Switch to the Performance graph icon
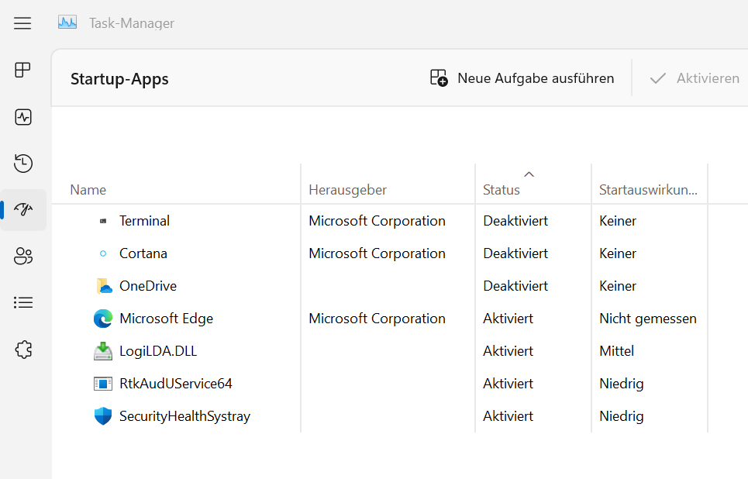748x479 pixels. 23,117
